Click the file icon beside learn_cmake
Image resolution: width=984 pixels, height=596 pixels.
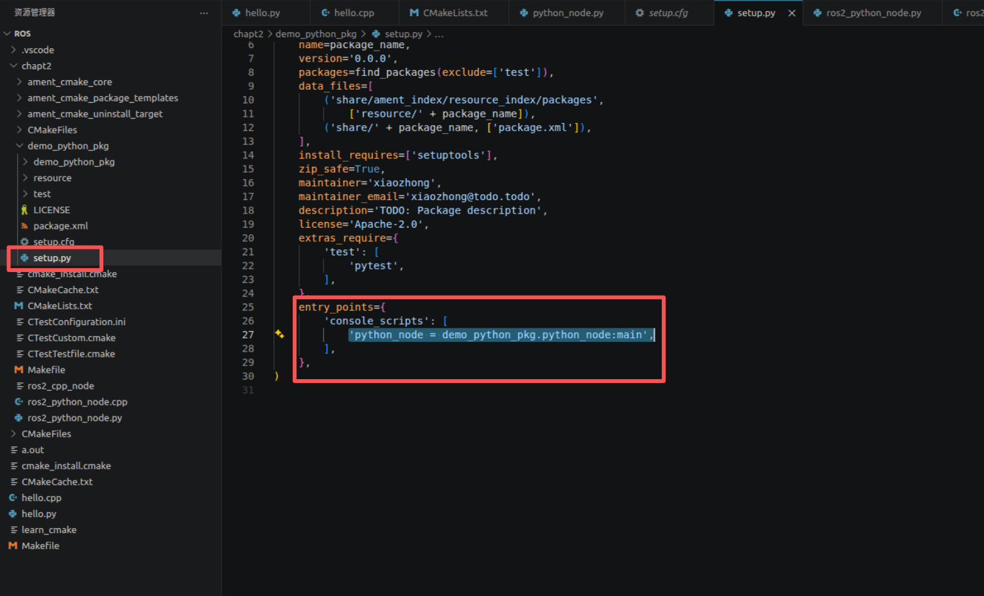coord(13,530)
